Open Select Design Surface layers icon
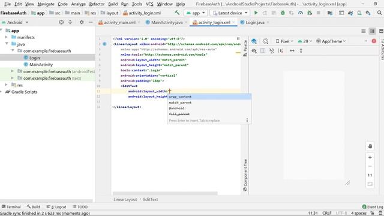This screenshot has height=216, width=384. [254, 41]
